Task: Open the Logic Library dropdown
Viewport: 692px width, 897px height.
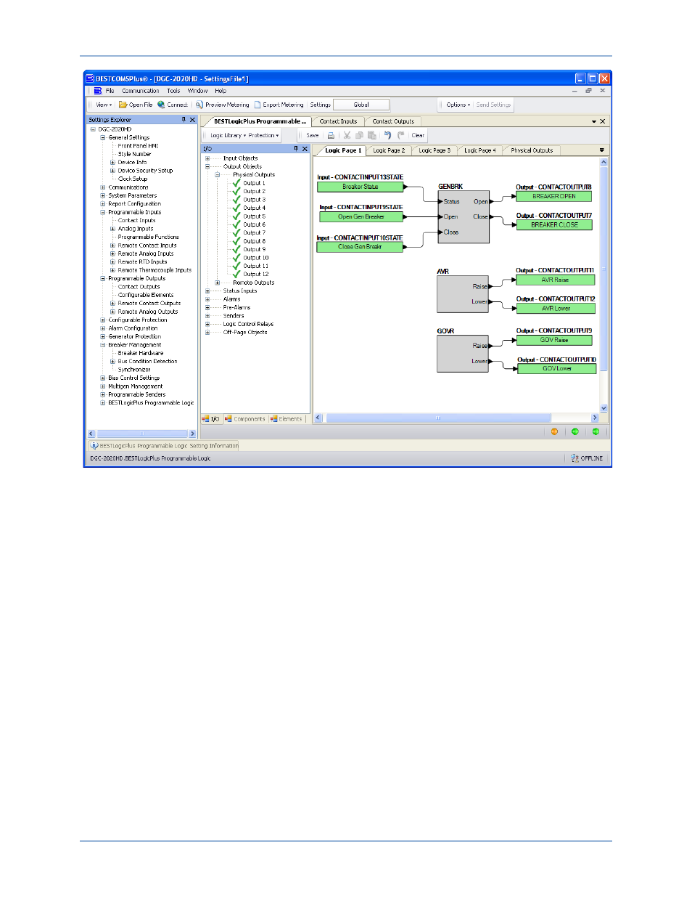Action: click(x=228, y=135)
